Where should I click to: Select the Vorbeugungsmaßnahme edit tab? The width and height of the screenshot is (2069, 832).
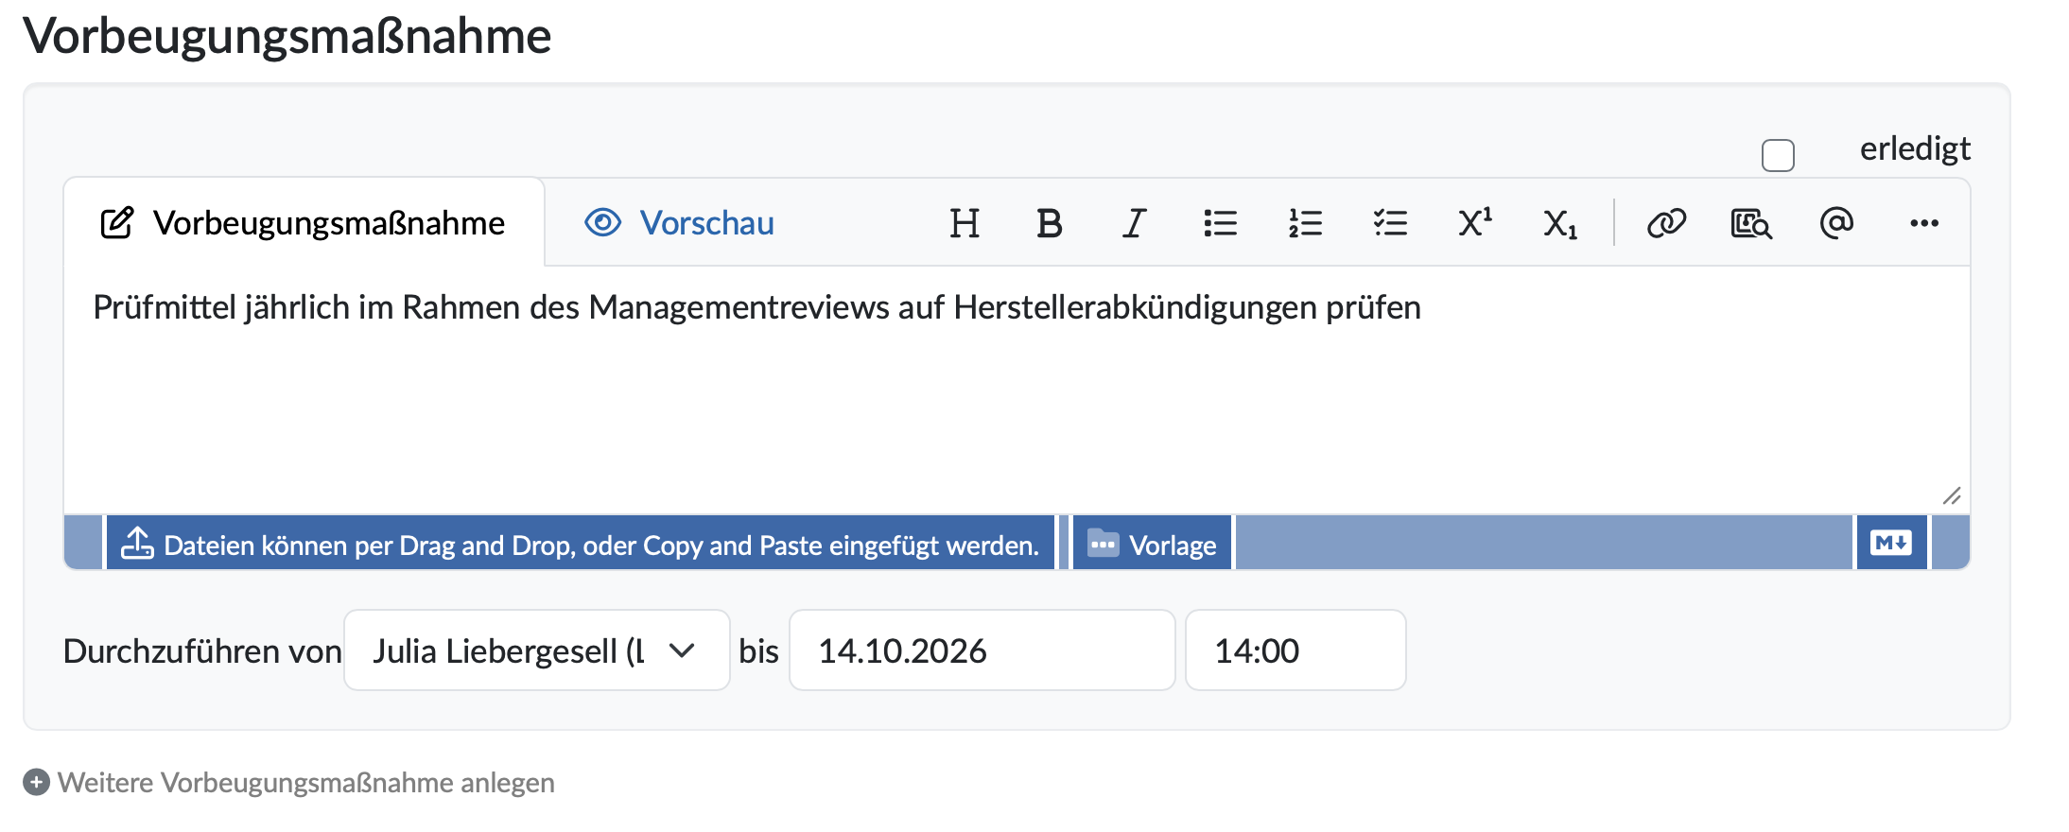(304, 223)
